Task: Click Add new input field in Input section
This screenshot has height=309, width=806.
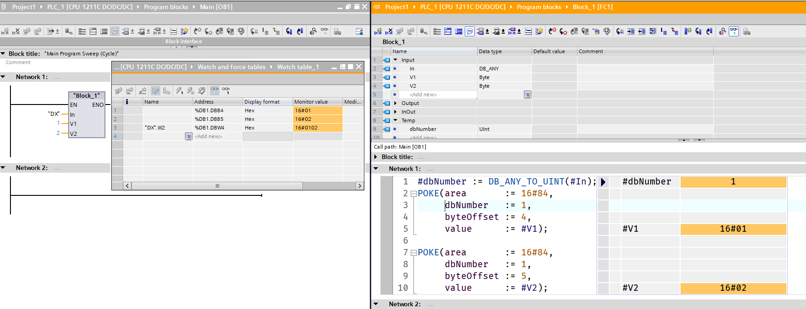Action: coord(423,95)
